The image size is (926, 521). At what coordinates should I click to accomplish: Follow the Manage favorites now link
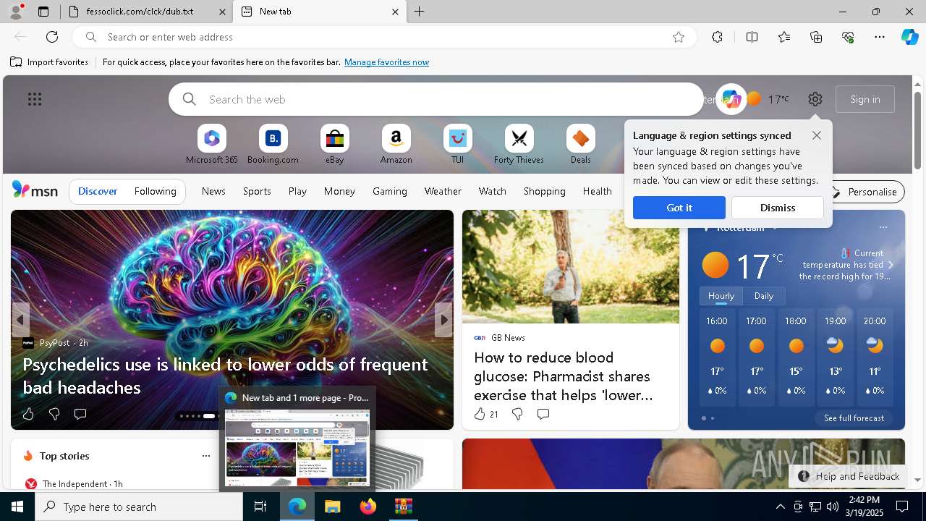387,62
